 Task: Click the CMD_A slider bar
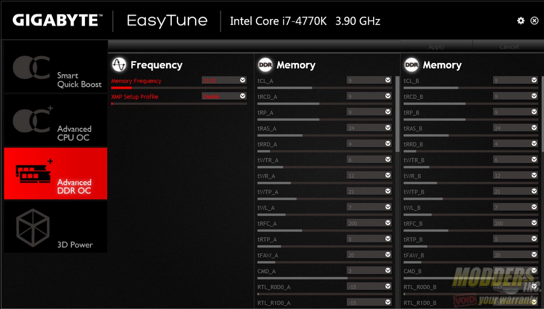point(325,278)
